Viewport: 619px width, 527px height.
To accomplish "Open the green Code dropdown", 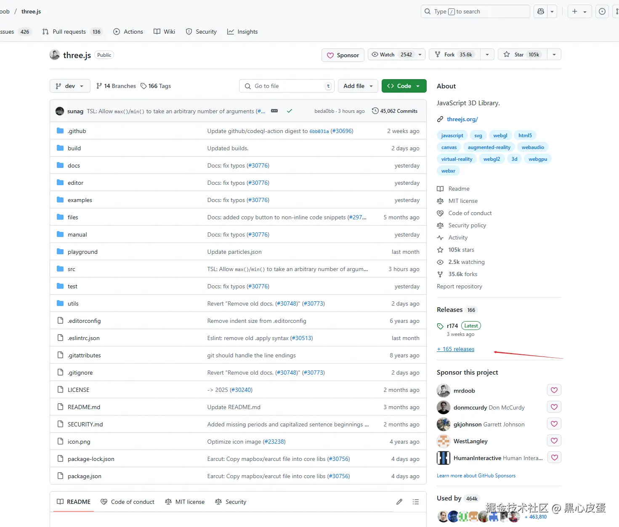I will (404, 86).
